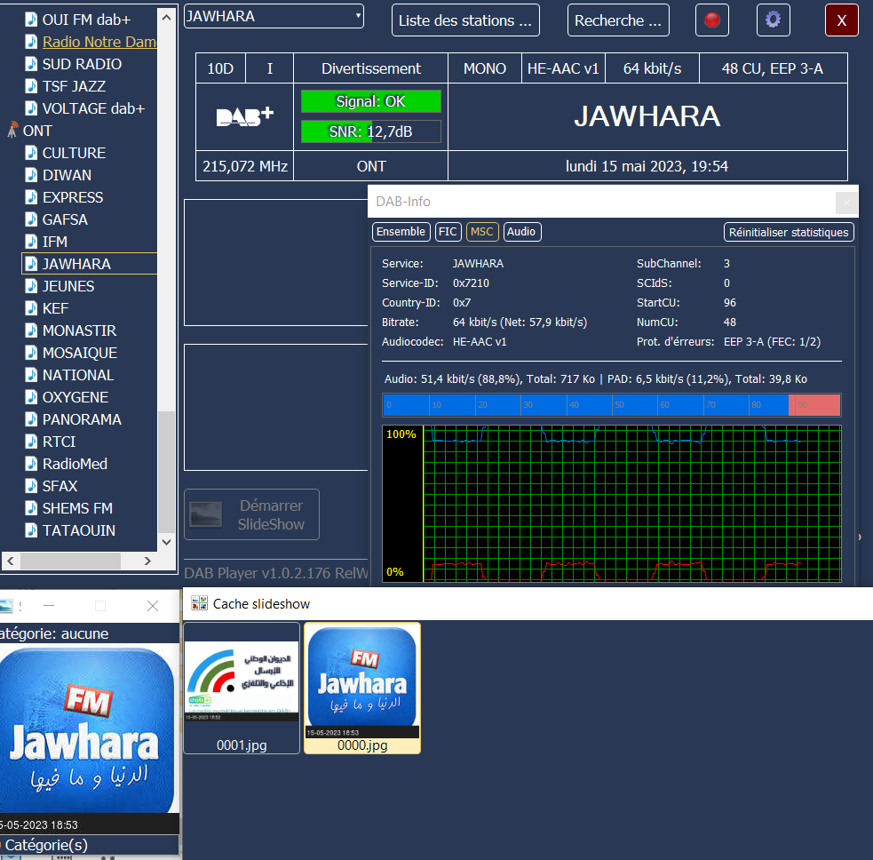This screenshot has width=873, height=860.
Task: Click the music note icon beside PANORAMA
Action: (31, 419)
